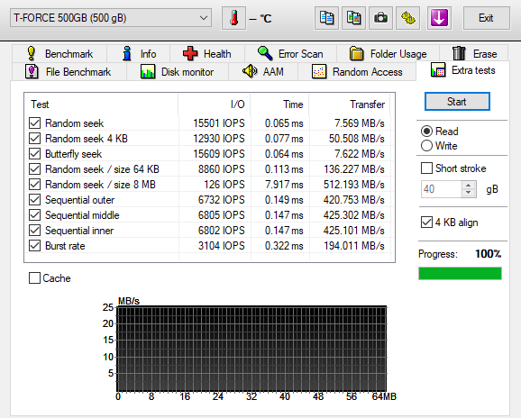Click the purple download arrow icon

439,18
